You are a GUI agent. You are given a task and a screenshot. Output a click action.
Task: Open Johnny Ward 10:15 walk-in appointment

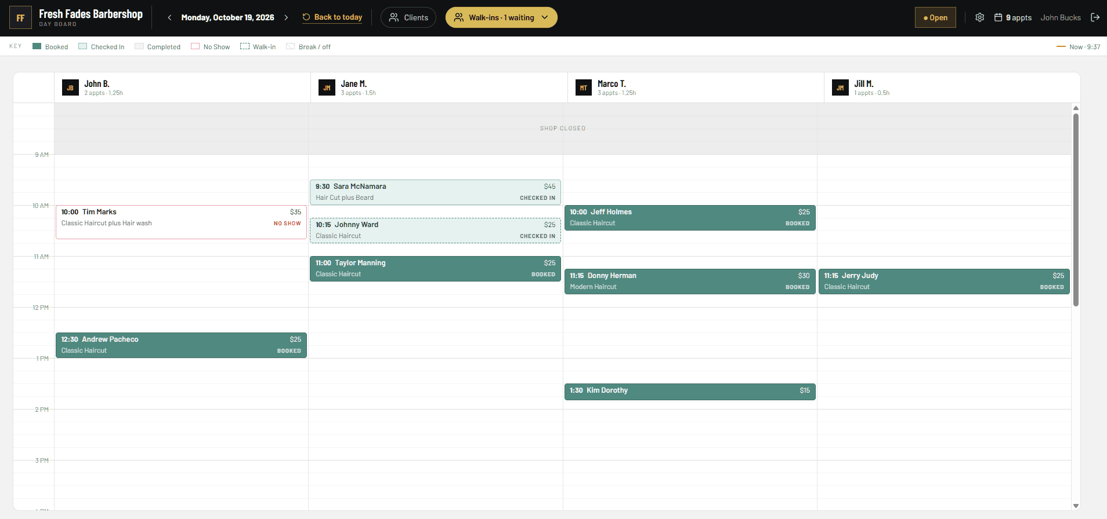tap(435, 231)
